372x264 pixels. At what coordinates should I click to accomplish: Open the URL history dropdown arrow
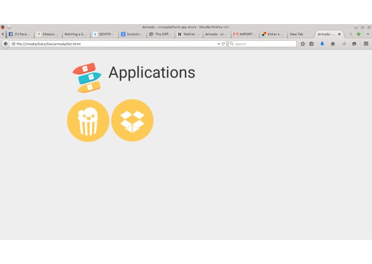218,44
